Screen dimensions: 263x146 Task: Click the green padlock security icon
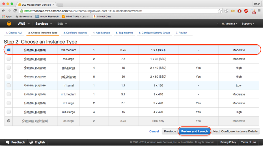[x=21, y=11]
